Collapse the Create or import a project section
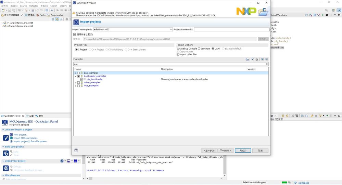 (3, 130)
